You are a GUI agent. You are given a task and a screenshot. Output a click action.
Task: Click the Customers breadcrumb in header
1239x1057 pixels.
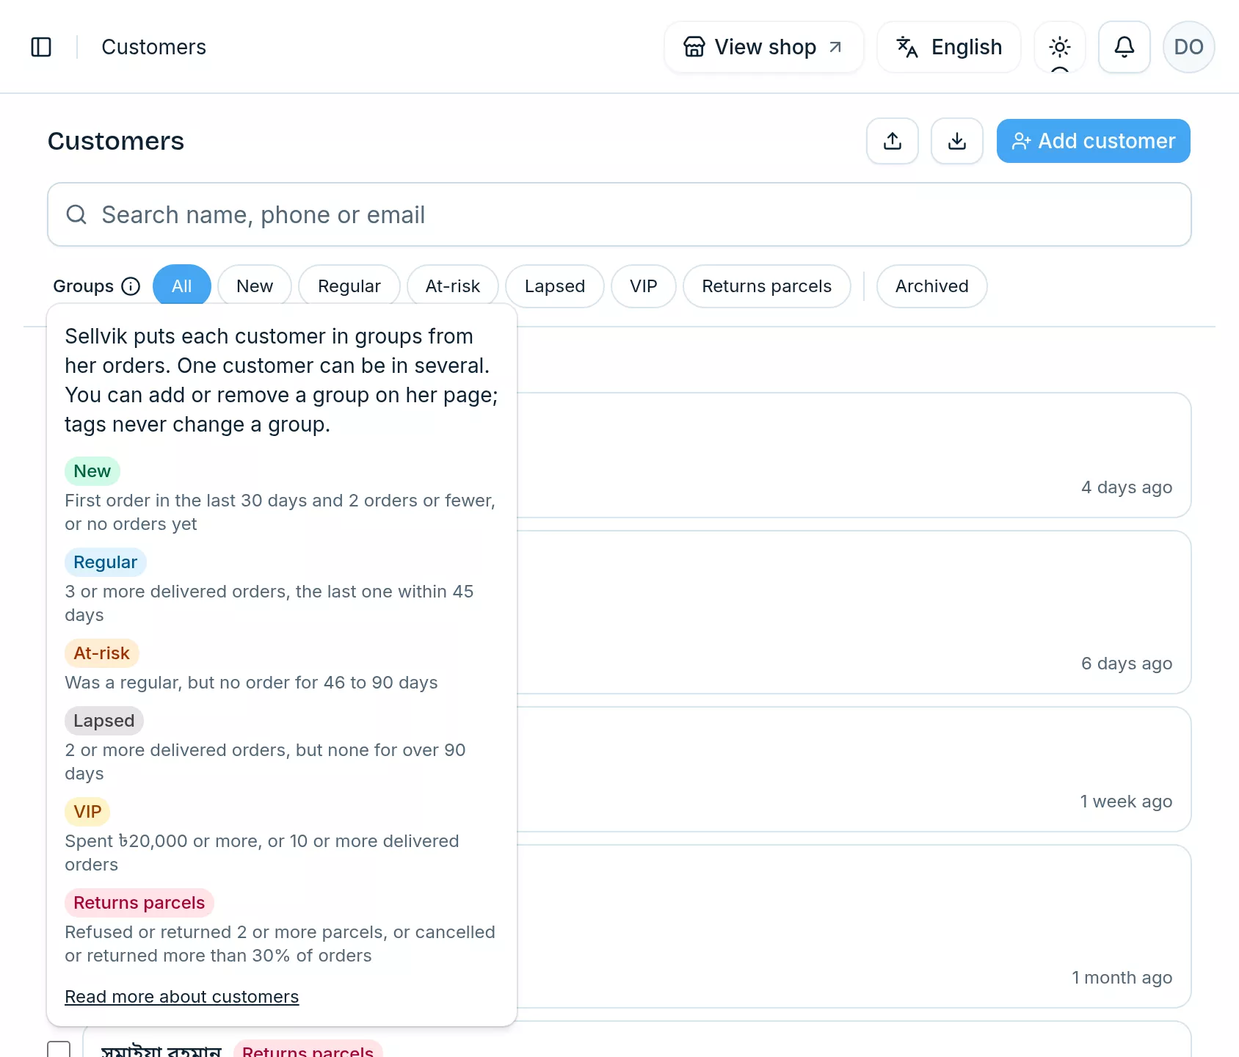tap(154, 47)
